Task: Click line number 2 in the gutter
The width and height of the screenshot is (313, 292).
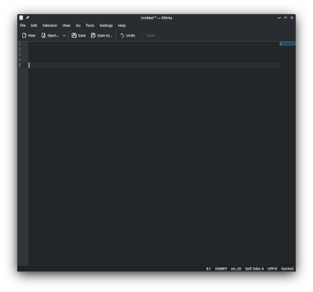Action: [x=19, y=49]
